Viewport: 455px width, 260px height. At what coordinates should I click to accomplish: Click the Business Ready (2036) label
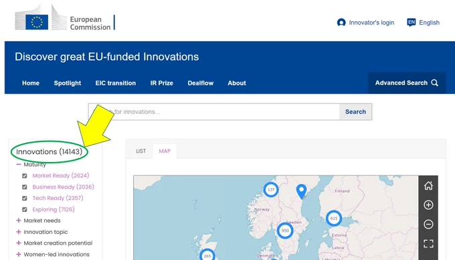[x=64, y=187]
